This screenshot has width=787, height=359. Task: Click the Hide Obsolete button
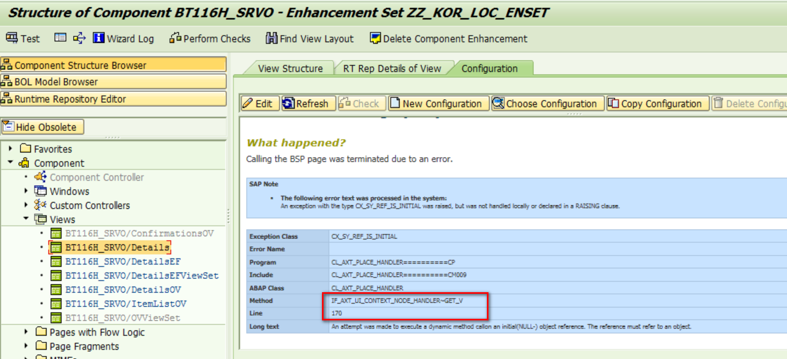click(x=42, y=127)
